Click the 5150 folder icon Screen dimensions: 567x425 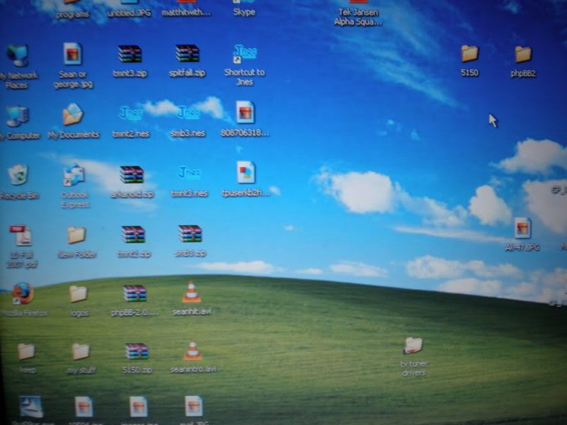(469, 54)
